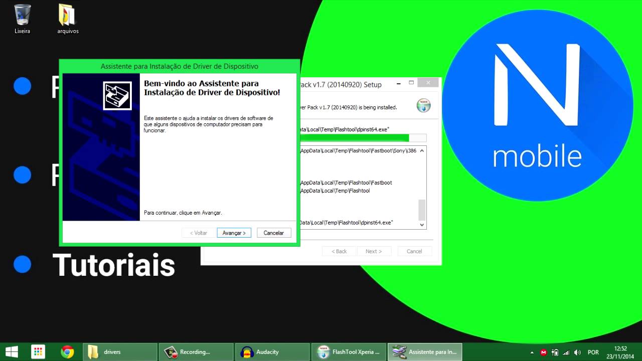This screenshot has height=361, width=642.
Task: Click the scrollbar thumb in Setup log
Action: click(x=422, y=210)
